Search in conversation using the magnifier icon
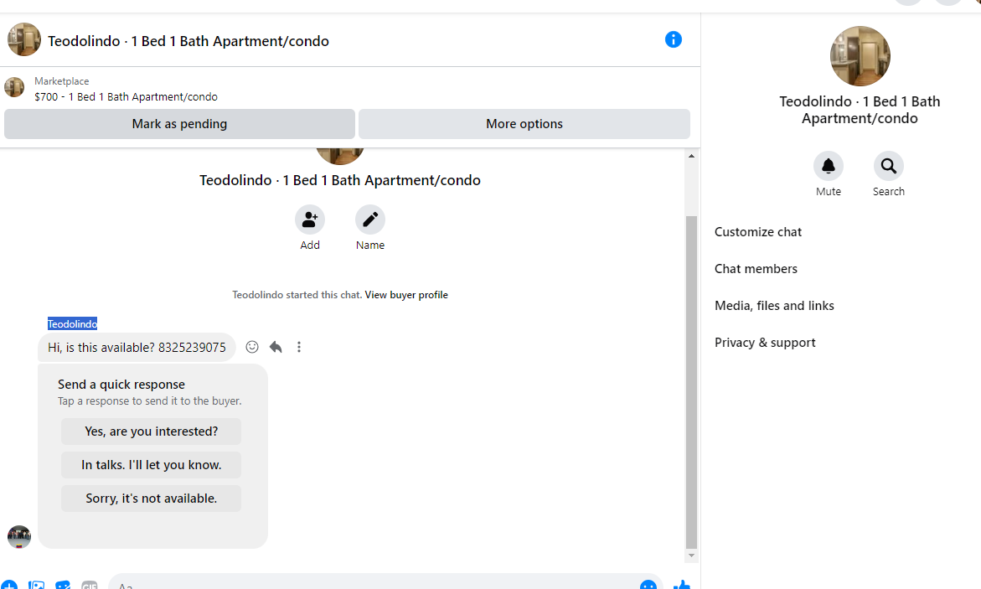This screenshot has width=981, height=589. [x=888, y=166]
